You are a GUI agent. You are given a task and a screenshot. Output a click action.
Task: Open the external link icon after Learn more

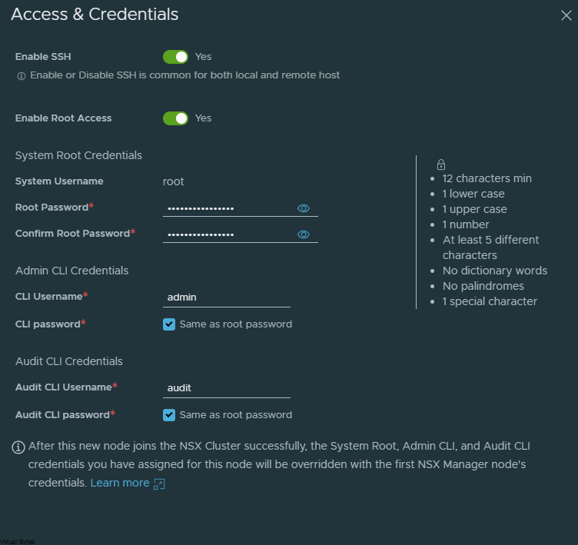click(159, 484)
